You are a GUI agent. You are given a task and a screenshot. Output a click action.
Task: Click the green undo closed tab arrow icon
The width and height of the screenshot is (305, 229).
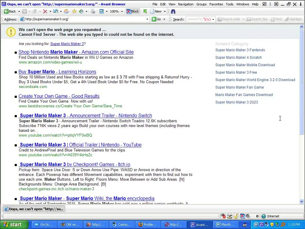click(145, 12)
